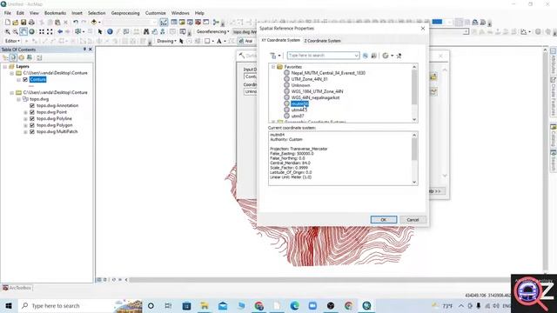Open the Bookmarks menu
This screenshot has height=313, width=557.
pos(55,13)
